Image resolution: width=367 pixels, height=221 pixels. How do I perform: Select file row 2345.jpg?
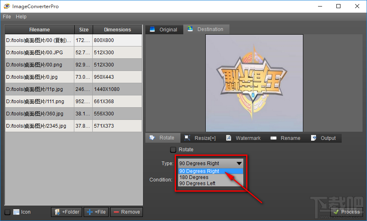(73, 126)
